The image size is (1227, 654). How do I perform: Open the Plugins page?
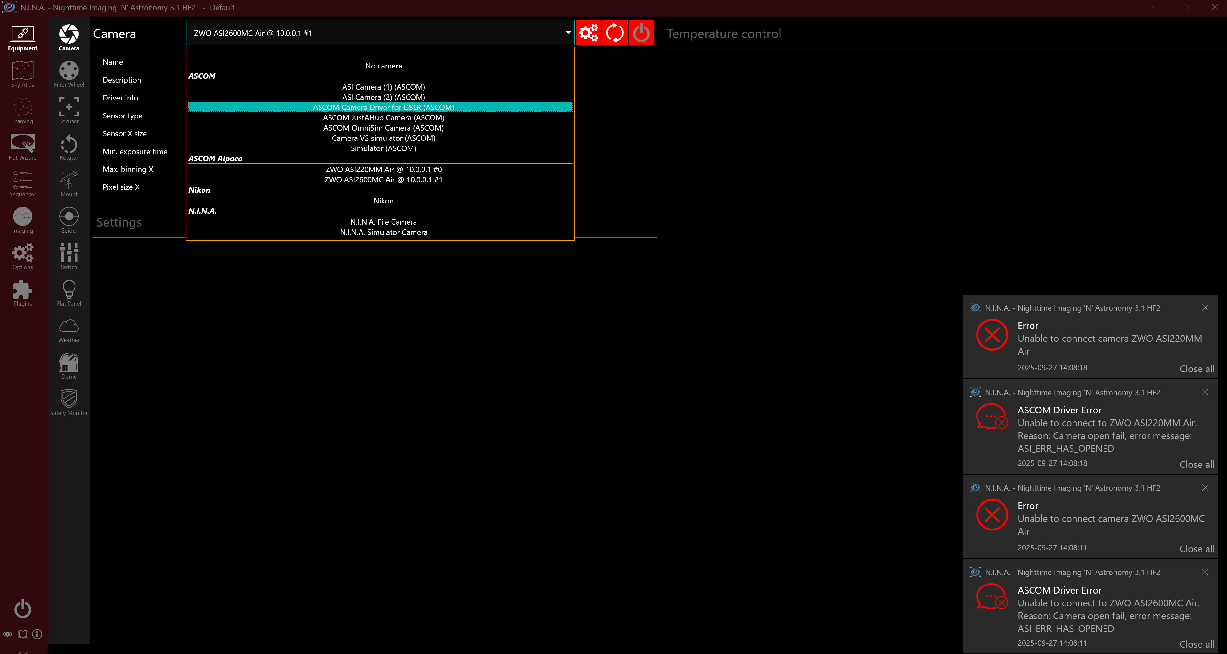point(22,293)
